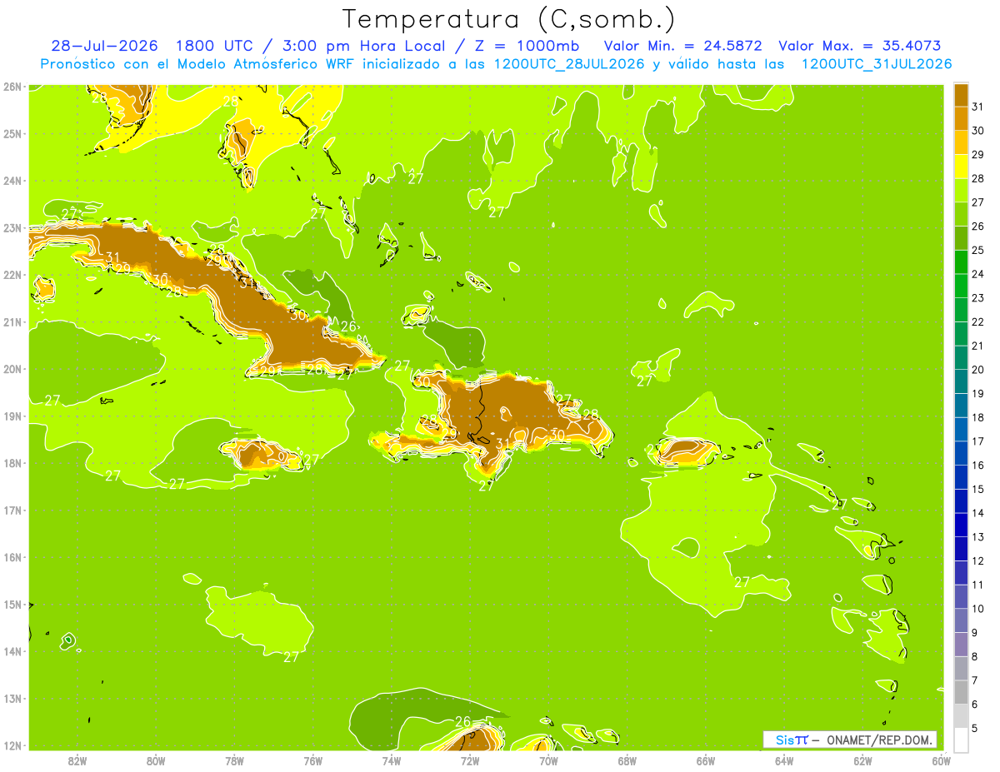The height and width of the screenshot is (772, 1000).
Task: Click the "14N" latitude axis label
Action: point(12,651)
